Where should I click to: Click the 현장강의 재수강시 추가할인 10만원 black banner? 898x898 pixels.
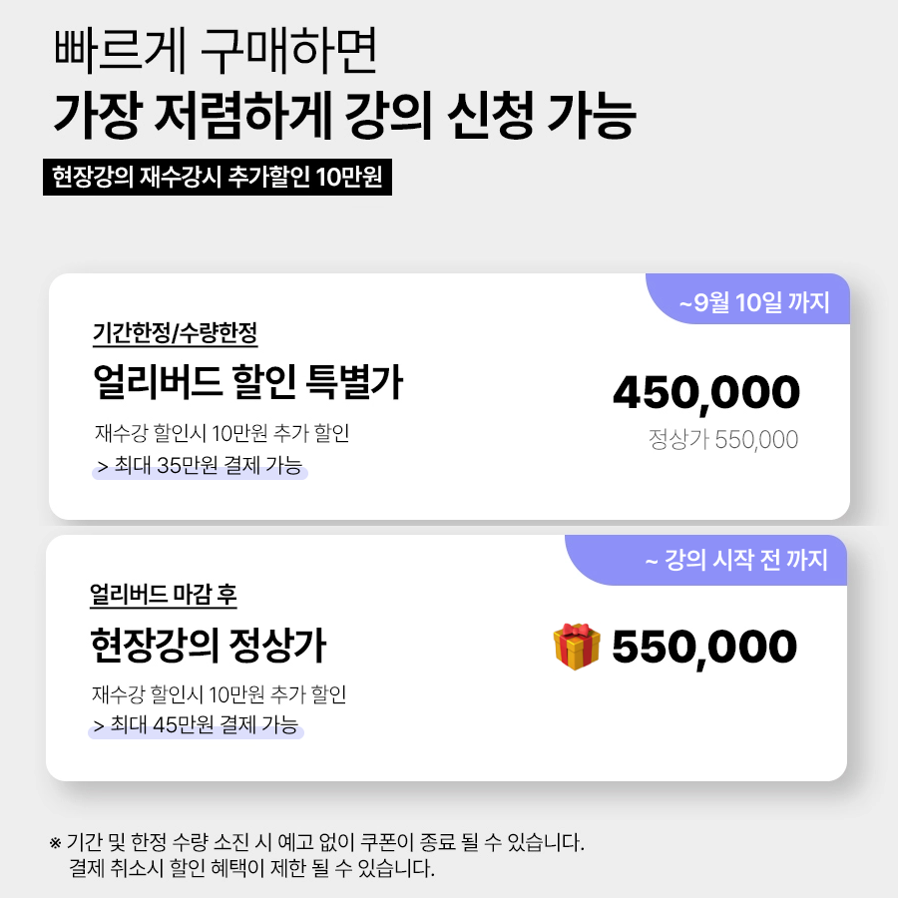(x=218, y=177)
